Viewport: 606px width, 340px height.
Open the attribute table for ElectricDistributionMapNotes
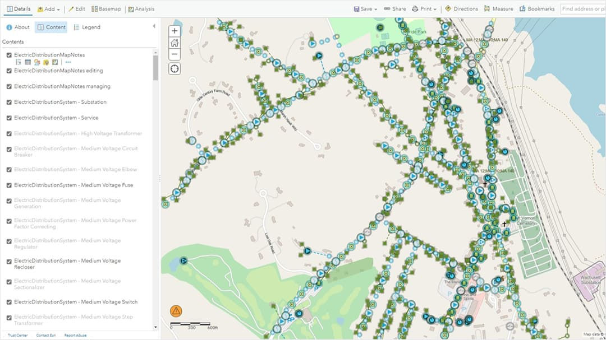[x=28, y=62]
